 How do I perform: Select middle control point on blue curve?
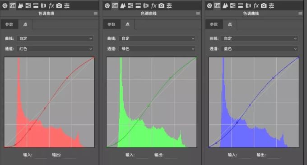(x=250, y=105)
